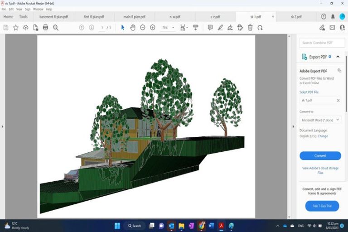Activate the arrow selection tool

point(123,28)
